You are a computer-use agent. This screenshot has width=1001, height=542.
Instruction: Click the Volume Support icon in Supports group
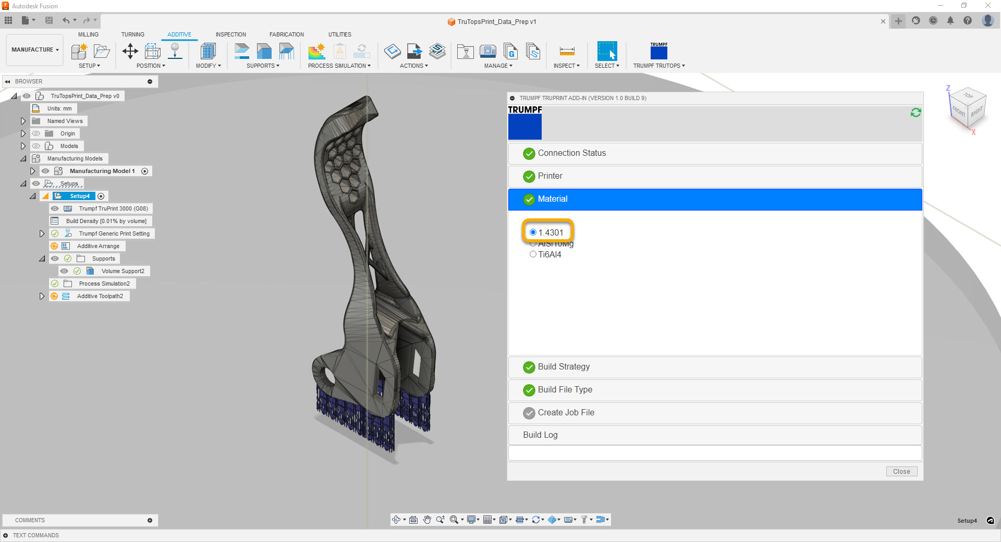(264, 51)
